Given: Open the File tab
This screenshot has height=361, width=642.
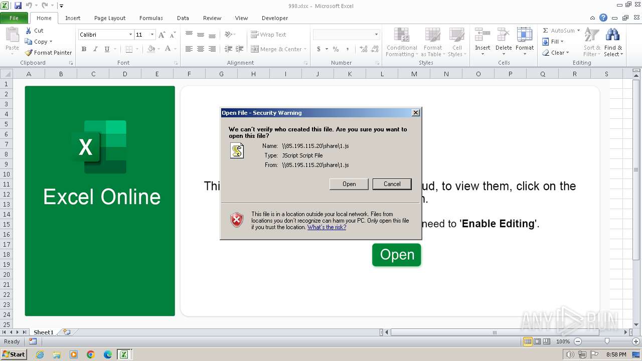Looking at the screenshot, I should [14, 18].
